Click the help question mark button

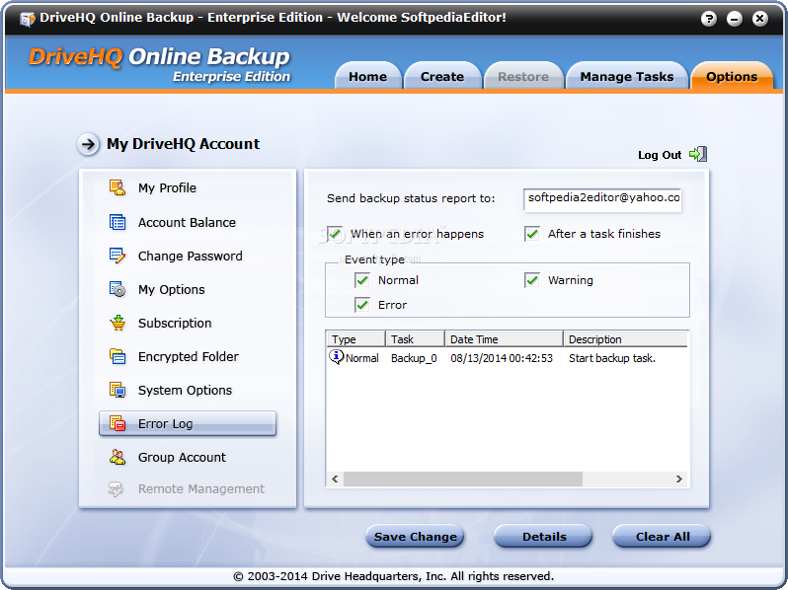(x=709, y=19)
